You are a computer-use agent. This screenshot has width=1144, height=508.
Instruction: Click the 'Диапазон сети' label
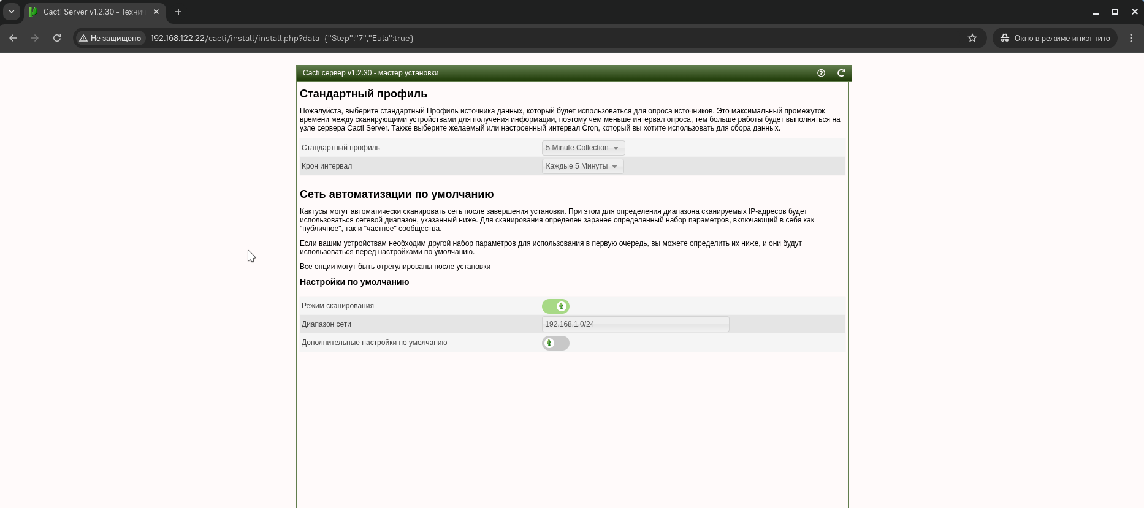click(326, 324)
